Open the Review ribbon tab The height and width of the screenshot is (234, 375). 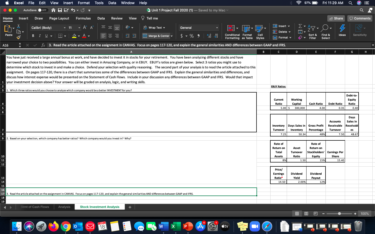pyautogui.click(x=117, y=18)
